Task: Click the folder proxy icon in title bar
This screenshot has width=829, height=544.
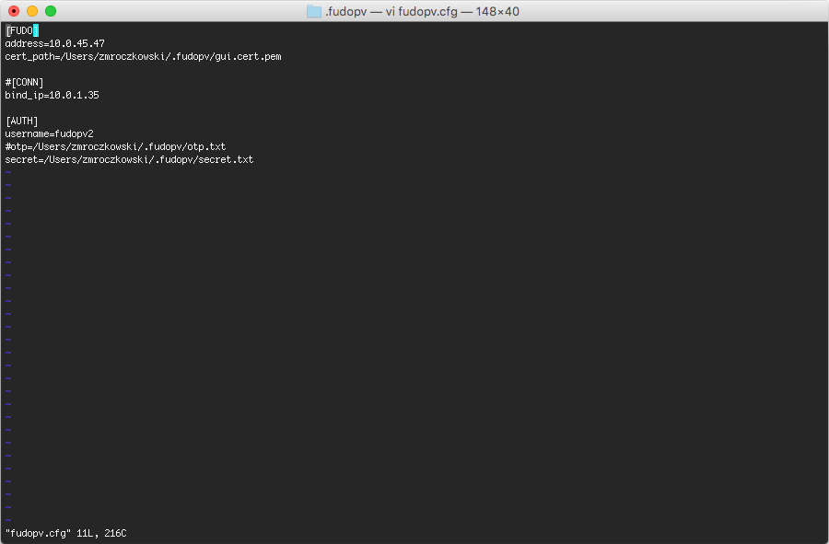Action: point(313,11)
